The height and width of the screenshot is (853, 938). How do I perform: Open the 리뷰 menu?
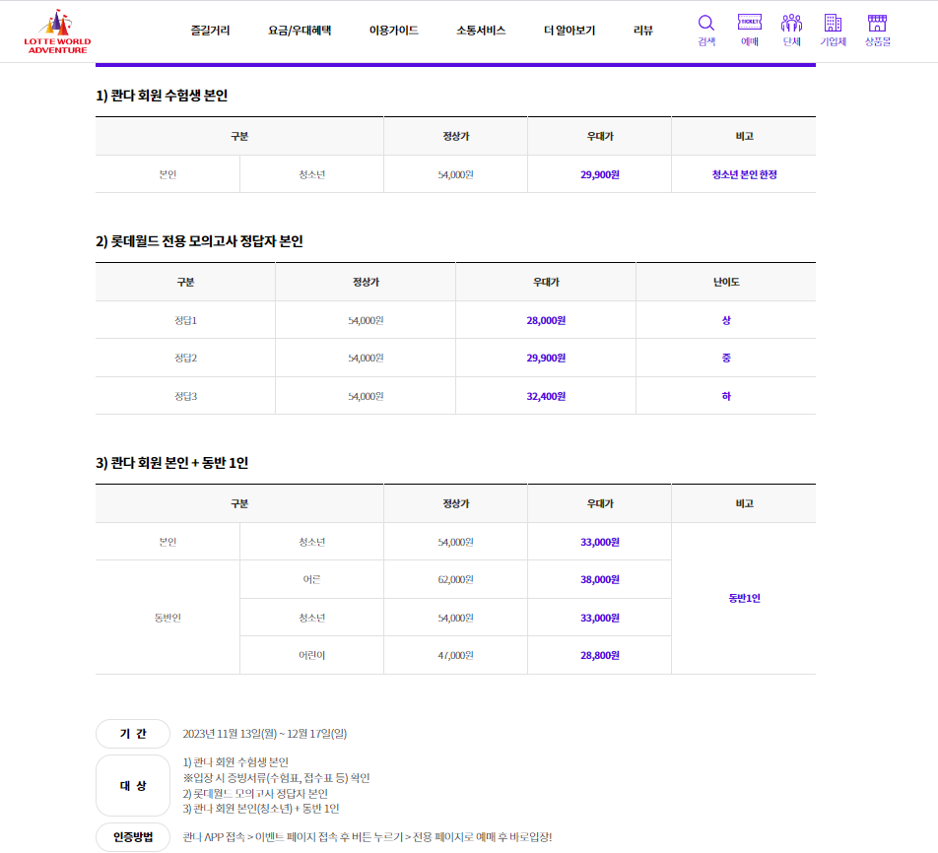coord(643,31)
